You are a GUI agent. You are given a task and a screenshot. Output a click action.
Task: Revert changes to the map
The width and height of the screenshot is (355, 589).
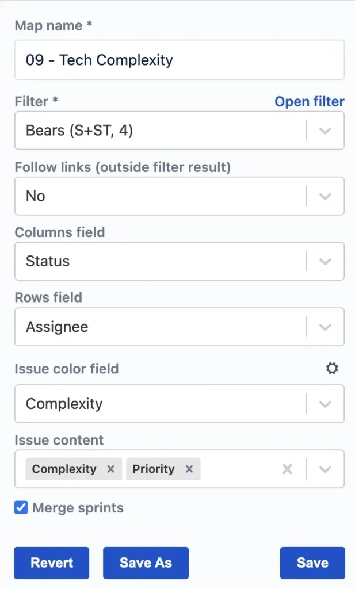pyautogui.click(x=51, y=563)
